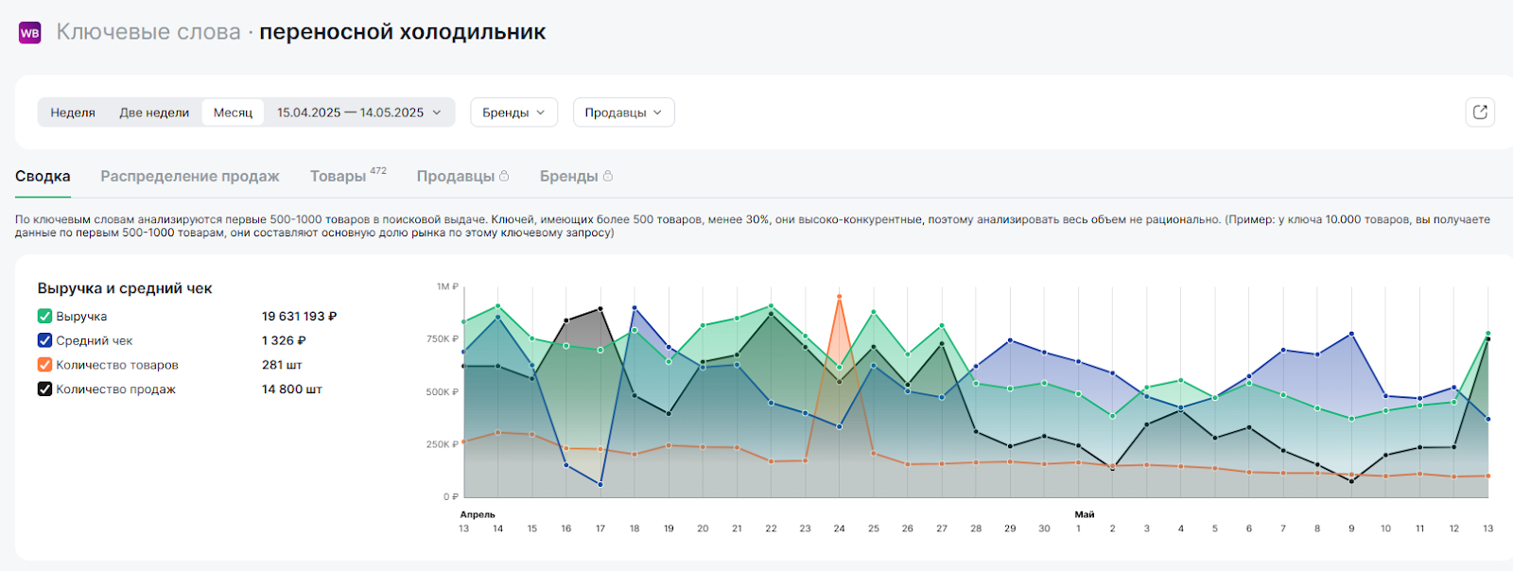Click the export share icon button

point(1480,112)
